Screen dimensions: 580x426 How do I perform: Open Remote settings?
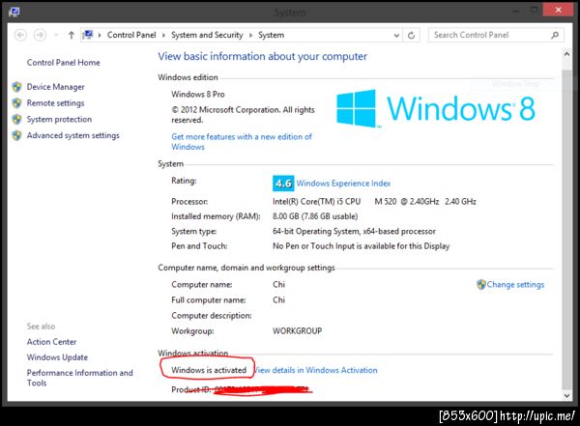(x=55, y=103)
